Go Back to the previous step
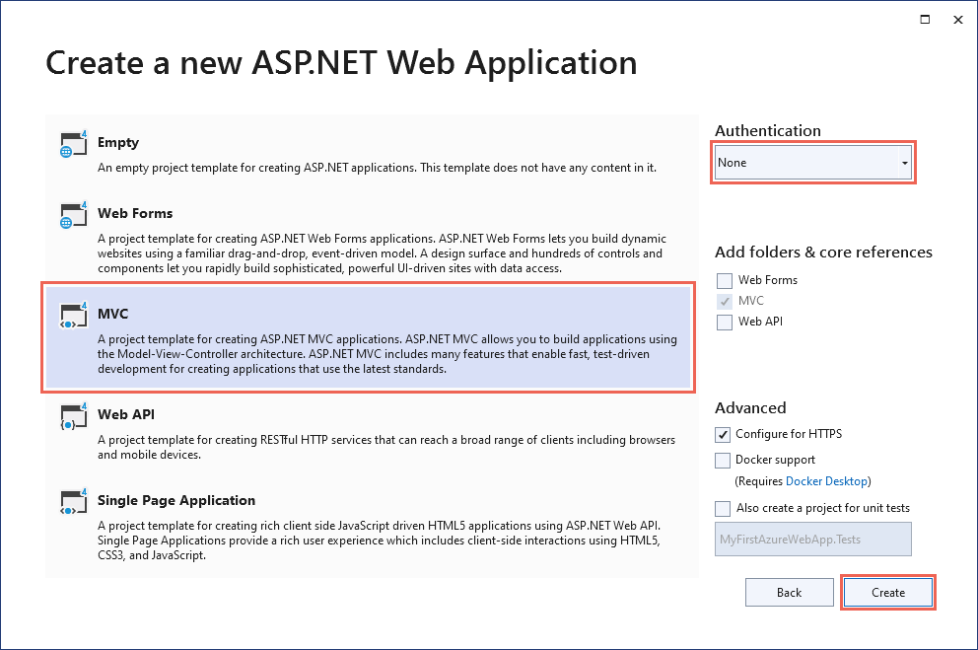This screenshot has width=978, height=650. (x=789, y=593)
